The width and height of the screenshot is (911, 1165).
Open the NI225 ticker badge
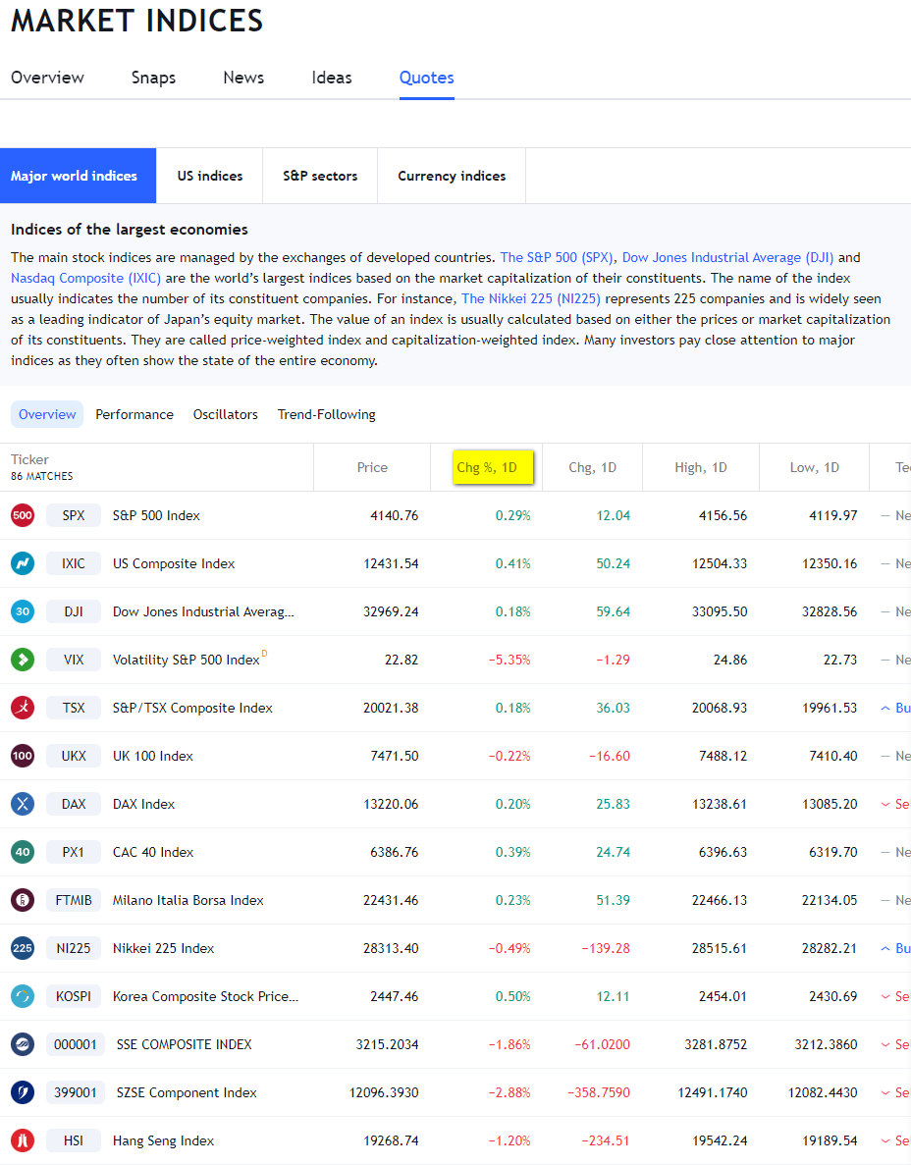tap(74, 948)
